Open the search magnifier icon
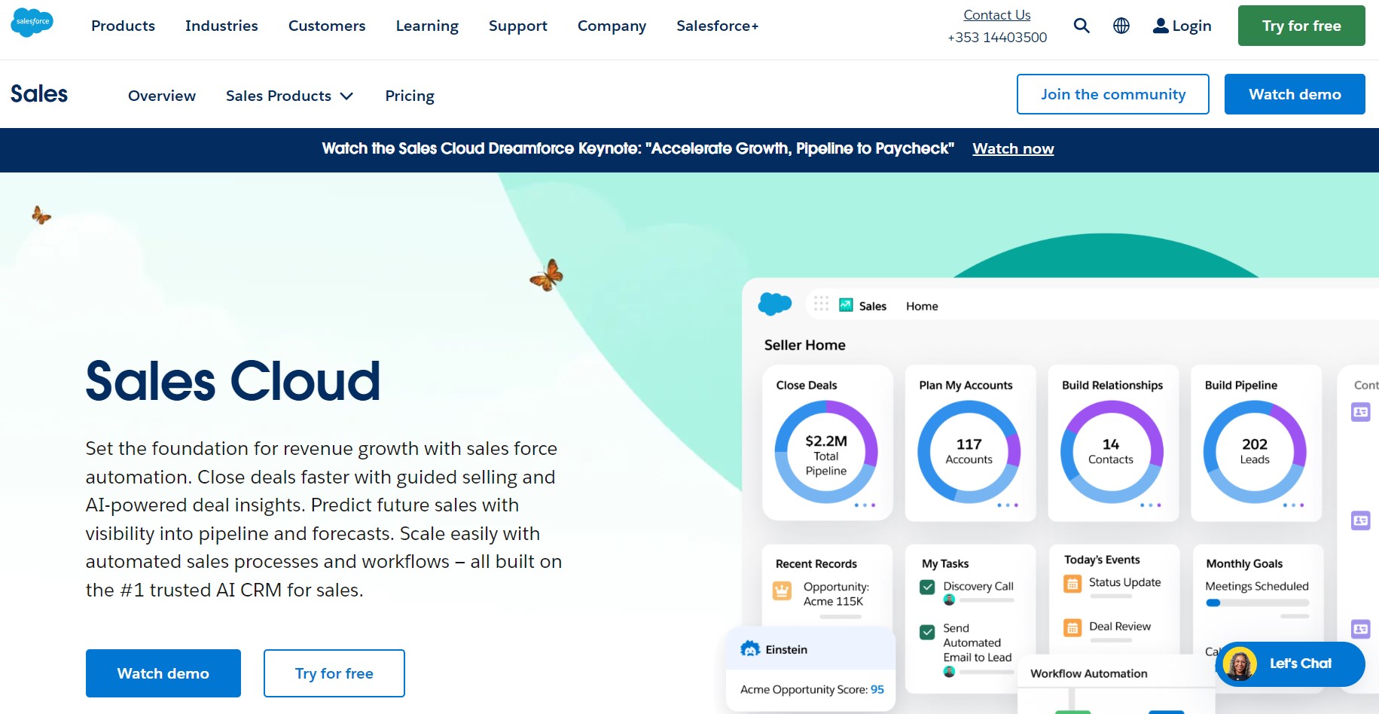This screenshot has height=714, width=1379. (1082, 26)
